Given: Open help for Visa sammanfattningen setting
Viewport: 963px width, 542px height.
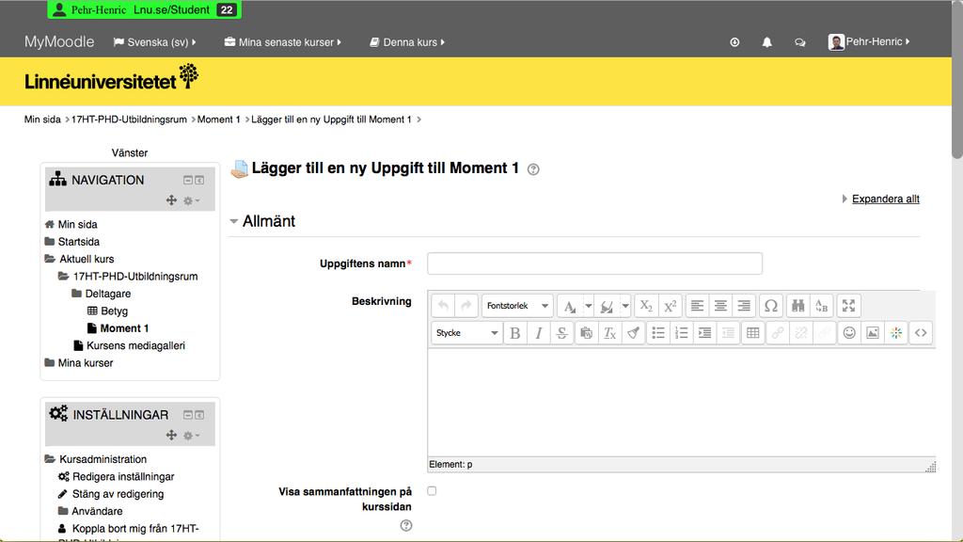Looking at the screenshot, I should [x=406, y=525].
